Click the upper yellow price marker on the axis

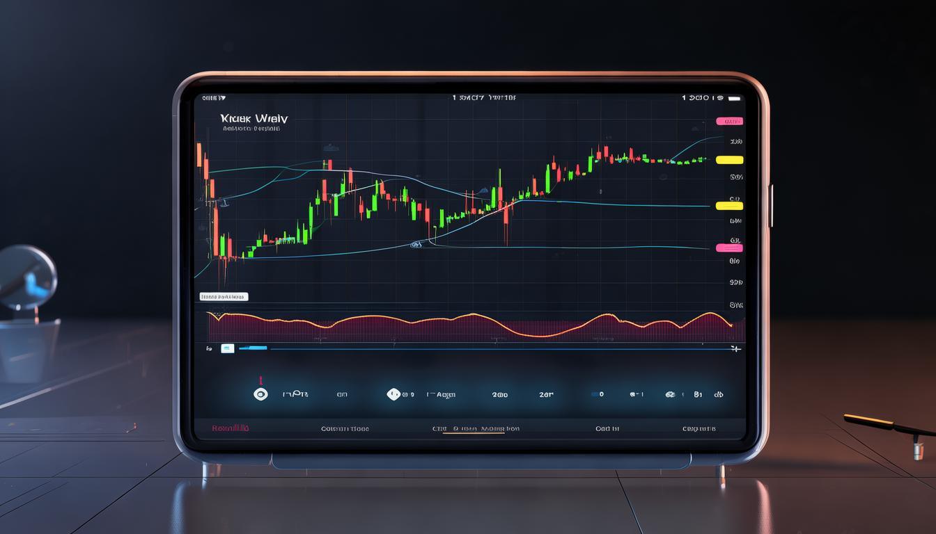(x=729, y=160)
